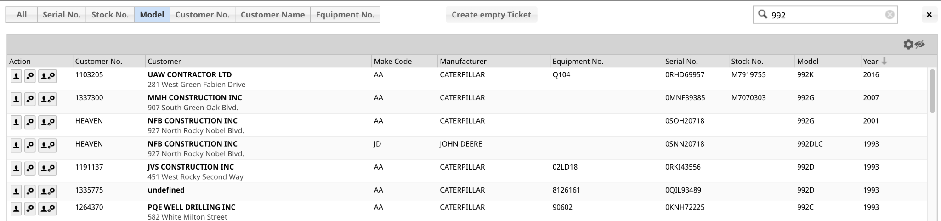The width and height of the screenshot is (941, 221).
Task: Click the gears icon in the undefined customer row
Action: pyautogui.click(x=30, y=192)
